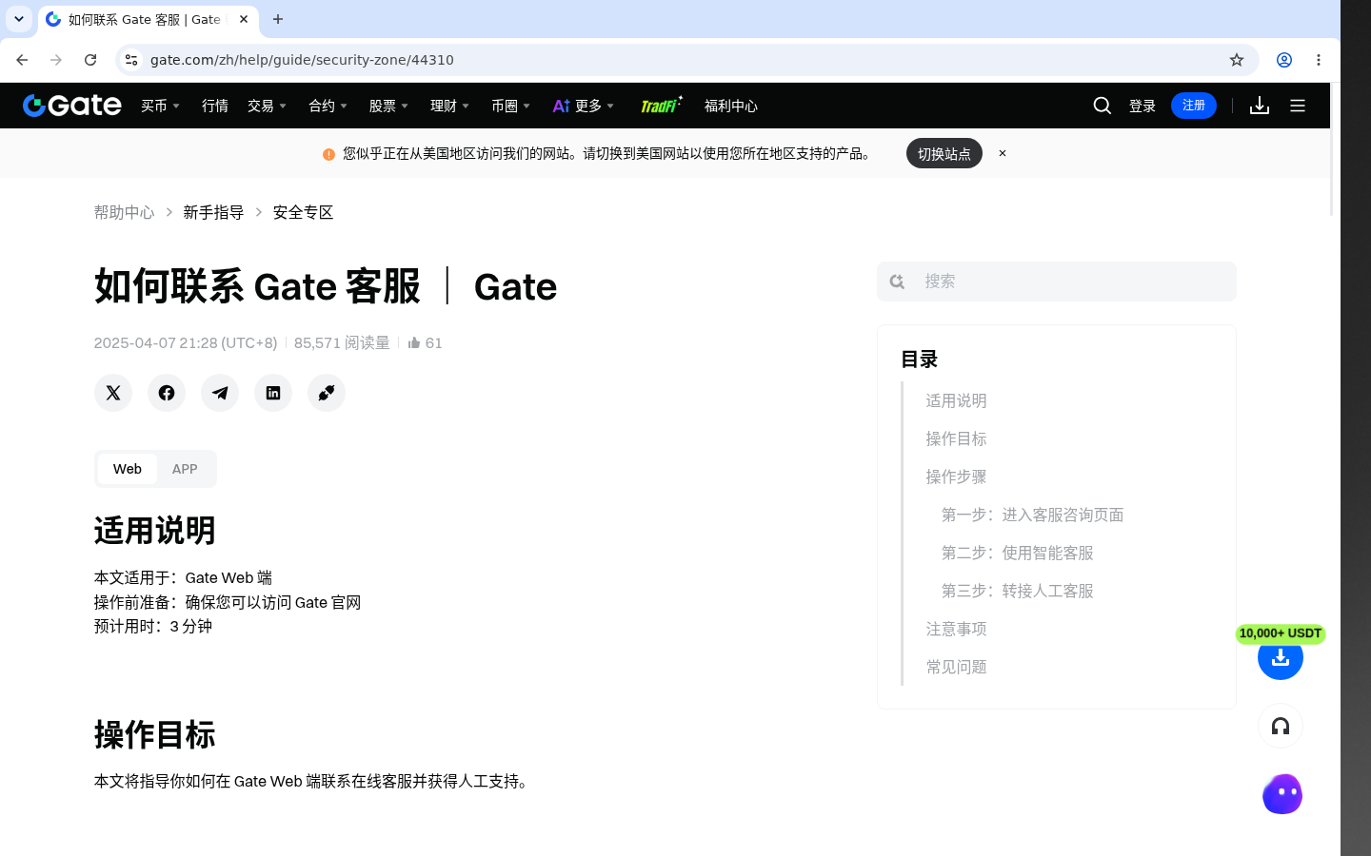Image resolution: width=1371 pixels, height=856 pixels.
Task: Share article on Telegram
Action: [x=220, y=393]
